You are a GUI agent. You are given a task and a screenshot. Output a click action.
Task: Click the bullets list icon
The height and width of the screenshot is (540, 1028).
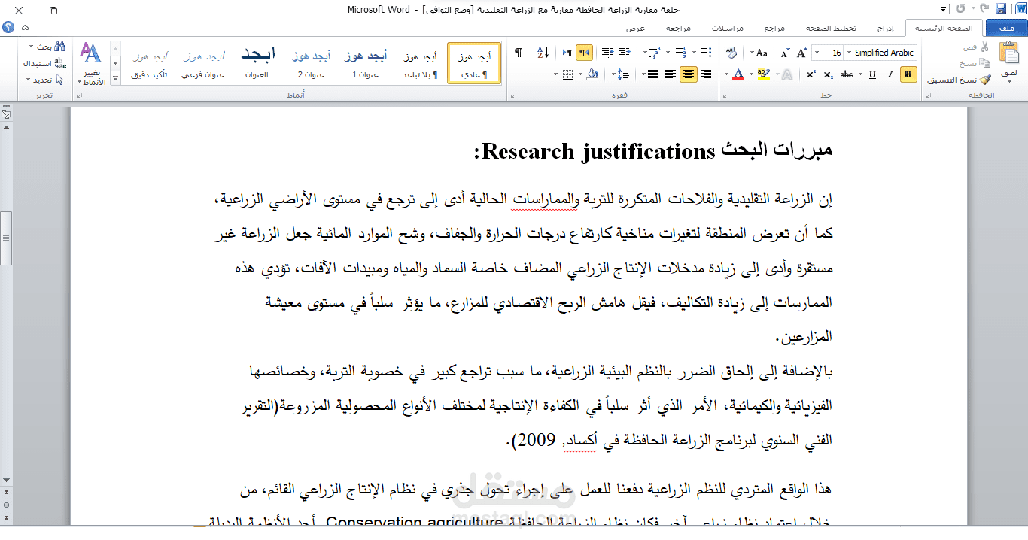[706, 53]
